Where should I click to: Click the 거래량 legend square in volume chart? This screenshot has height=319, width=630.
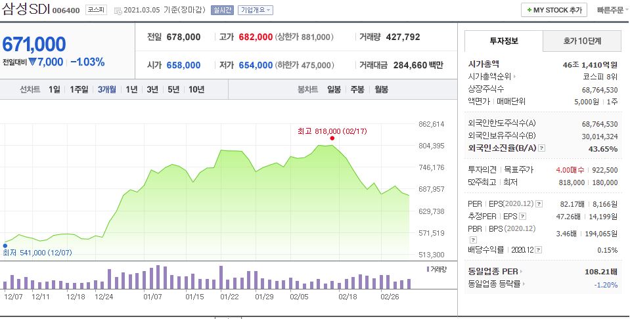(428, 269)
